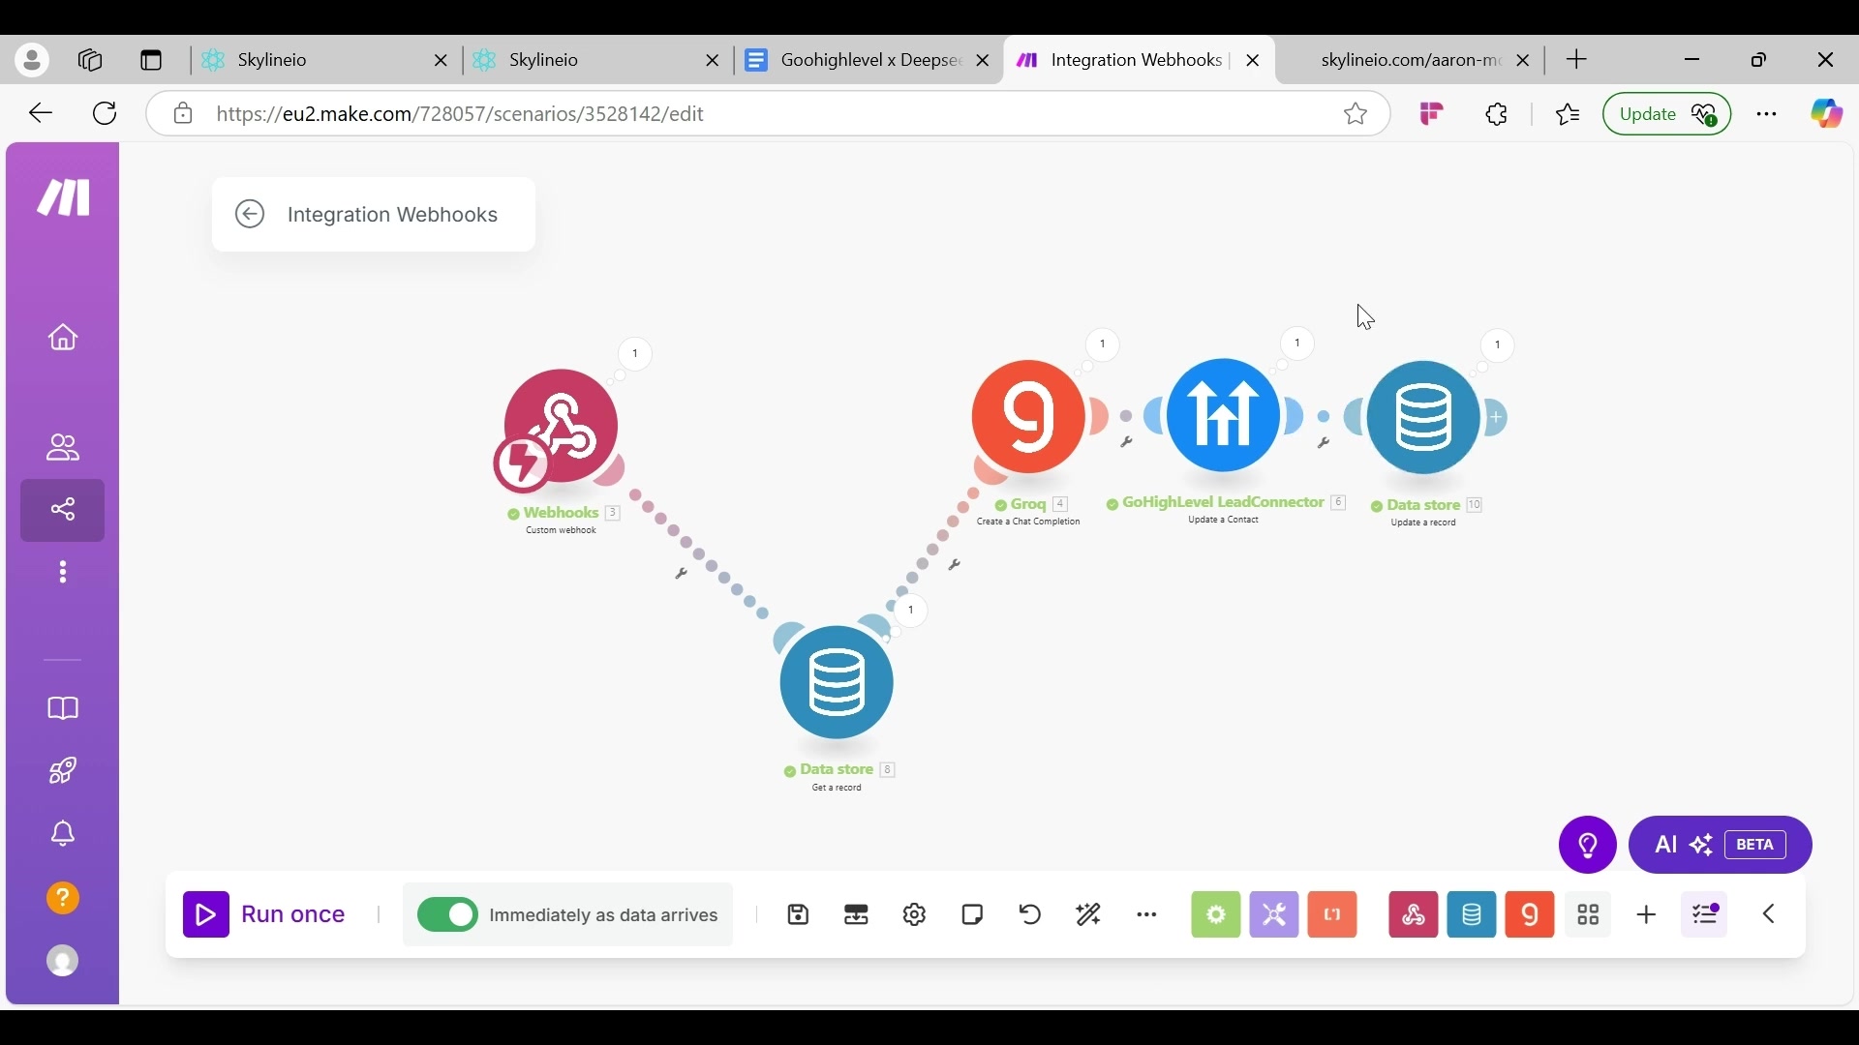Open Scenarios share icon in sidebar
Viewport: 1859px width, 1045px height.
[64, 511]
